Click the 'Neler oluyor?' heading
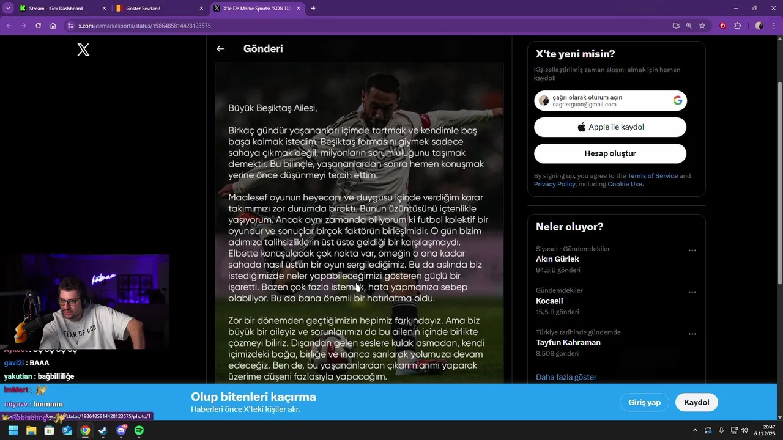This screenshot has height=440, width=783. click(570, 227)
